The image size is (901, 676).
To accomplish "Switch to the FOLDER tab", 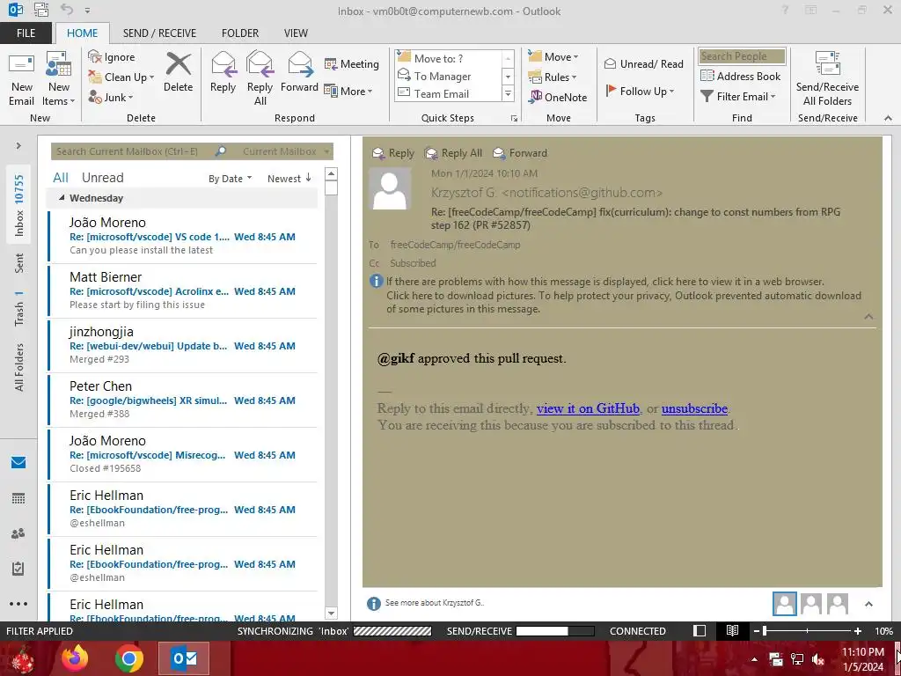I will (x=240, y=33).
